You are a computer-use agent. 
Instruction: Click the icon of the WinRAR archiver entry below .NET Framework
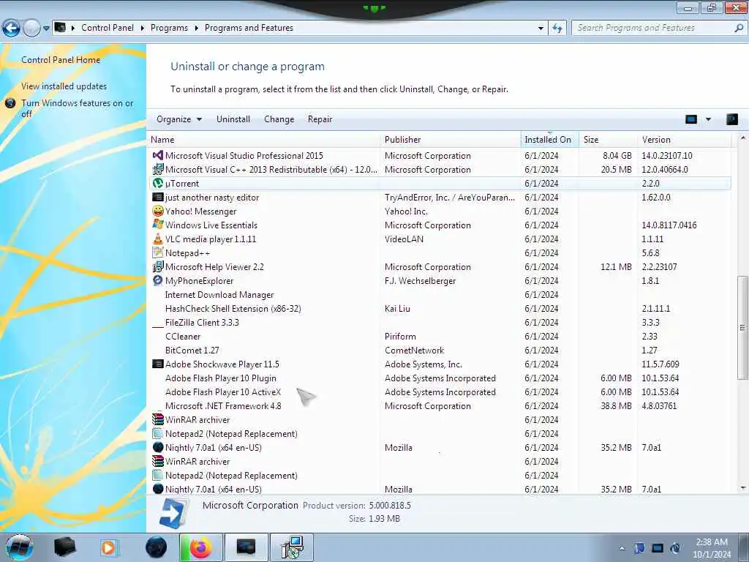point(158,419)
